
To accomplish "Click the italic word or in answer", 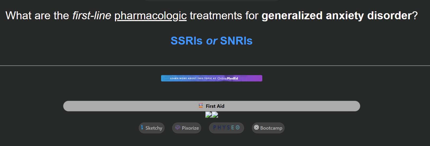I will tap(212, 41).
